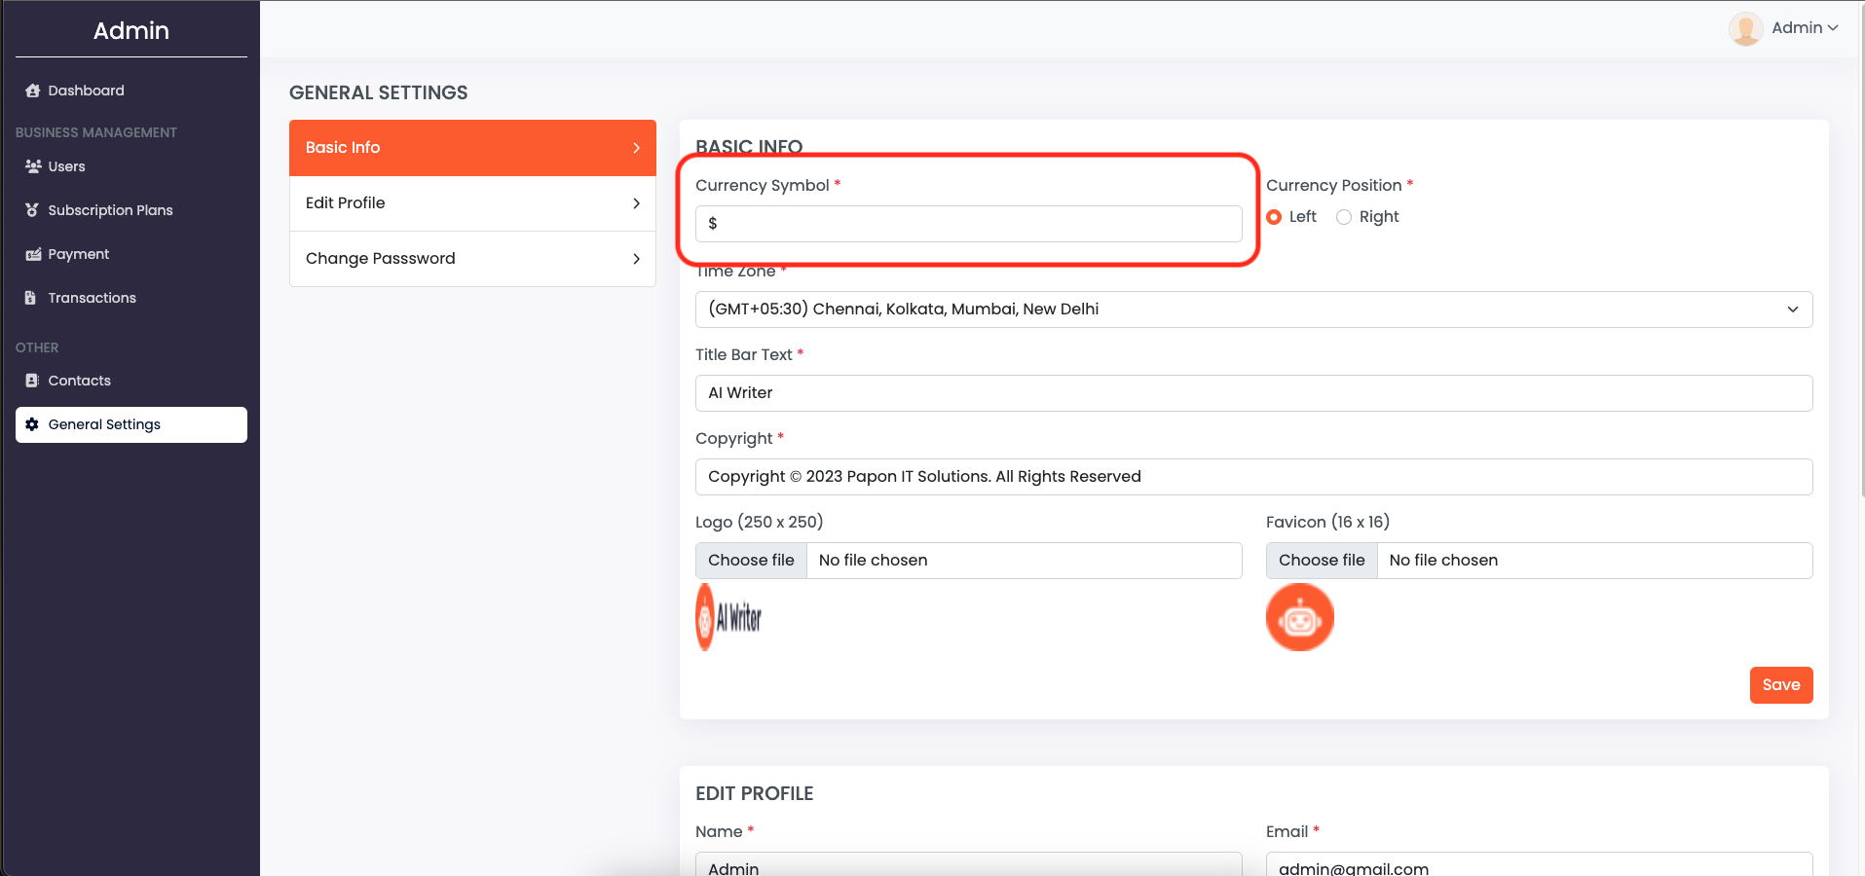Click the admin avatar picture

(x=1745, y=28)
